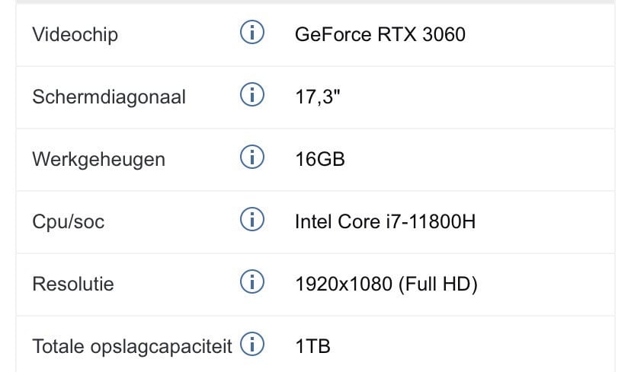Select the 16GB memory value
Image resolution: width=631 pixels, height=372 pixels.
pyautogui.click(x=320, y=160)
